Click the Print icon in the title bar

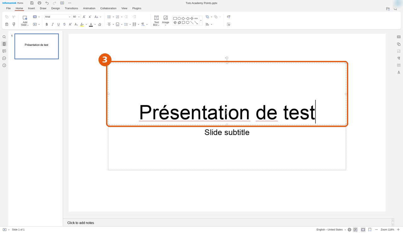39,3
